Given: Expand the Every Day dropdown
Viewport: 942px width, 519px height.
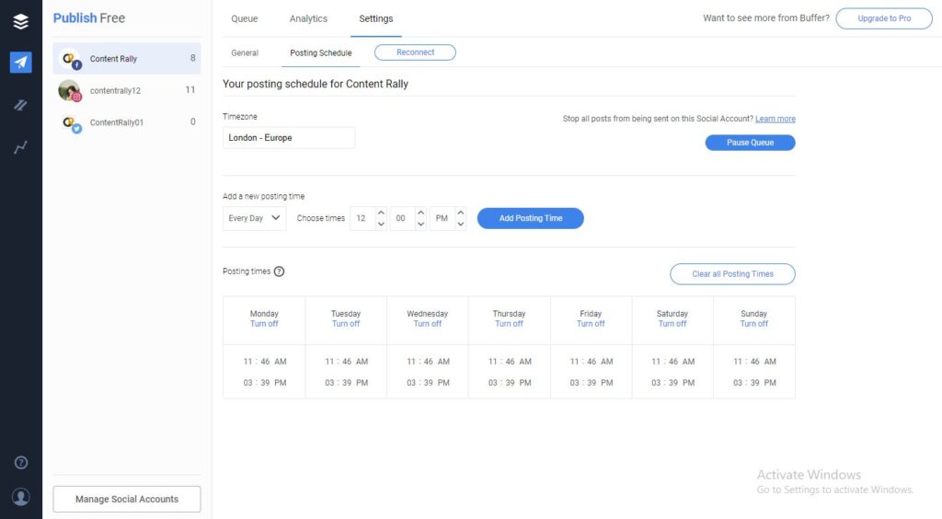Looking at the screenshot, I should (254, 218).
